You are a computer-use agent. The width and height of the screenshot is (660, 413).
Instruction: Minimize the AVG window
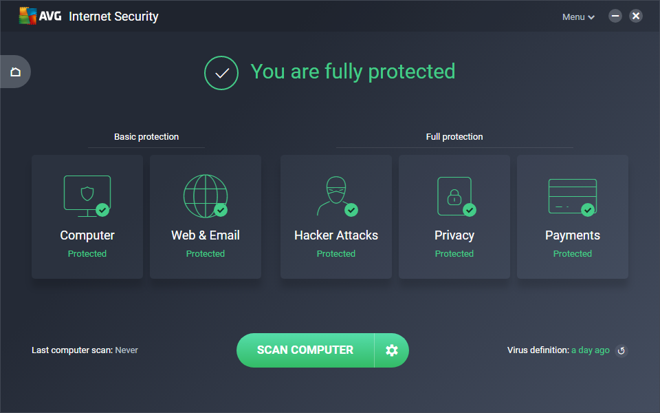(615, 16)
